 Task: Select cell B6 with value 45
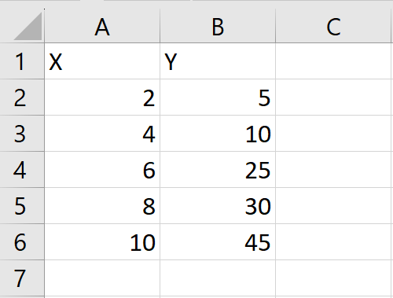coord(218,242)
